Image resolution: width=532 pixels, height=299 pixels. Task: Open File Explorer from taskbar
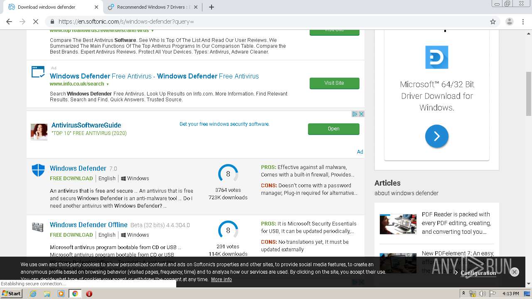point(47,294)
